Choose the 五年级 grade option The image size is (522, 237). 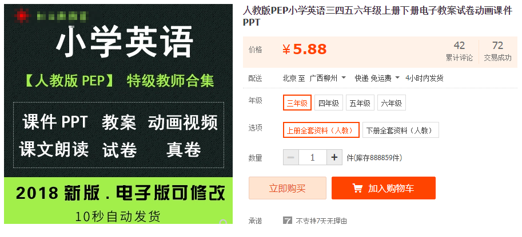pyautogui.click(x=360, y=103)
